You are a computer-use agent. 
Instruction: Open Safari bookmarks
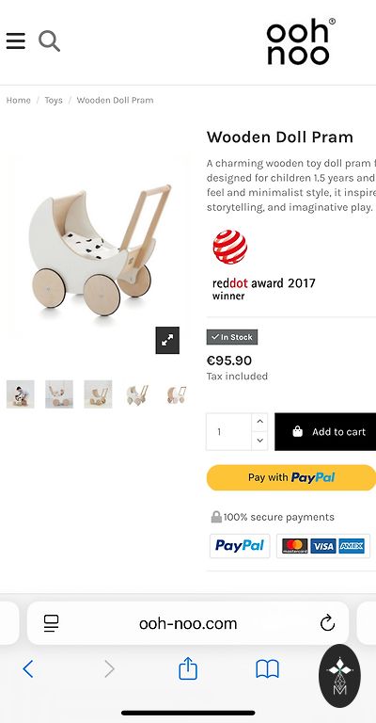point(267,669)
